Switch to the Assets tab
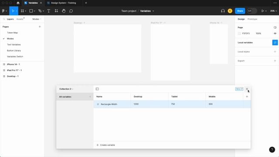279x157 pixels. pos(20,19)
